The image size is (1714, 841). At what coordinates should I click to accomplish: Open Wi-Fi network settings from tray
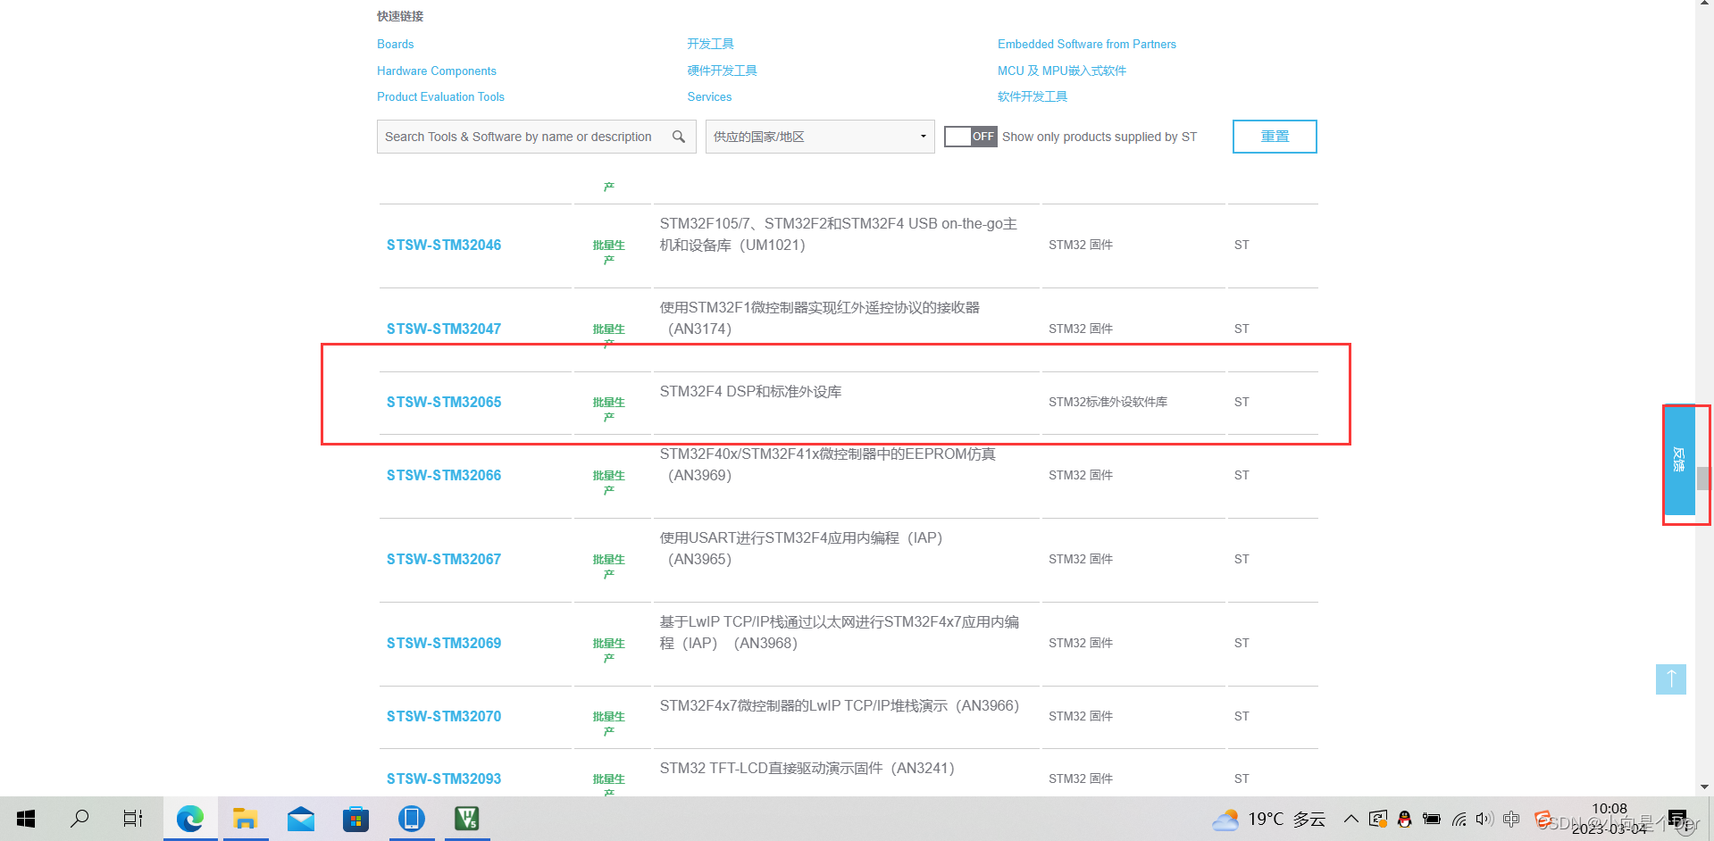1459,819
